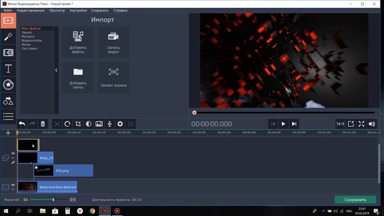
Task: Select the Музыка category
Action: pos(28,36)
